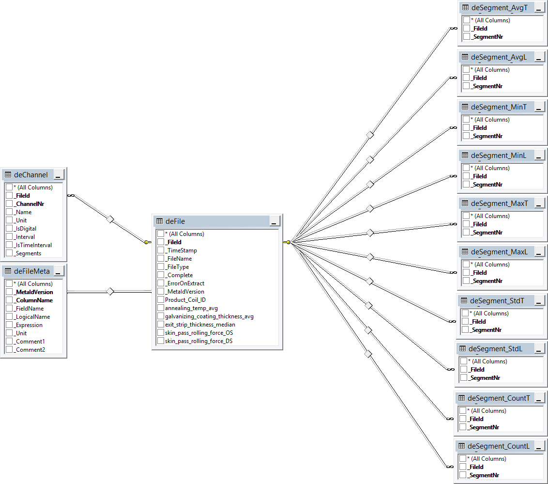The width and height of the screenshot is (548, 484).
Task: Click the yellow key icon right of deFile
Action: (287, 242)
